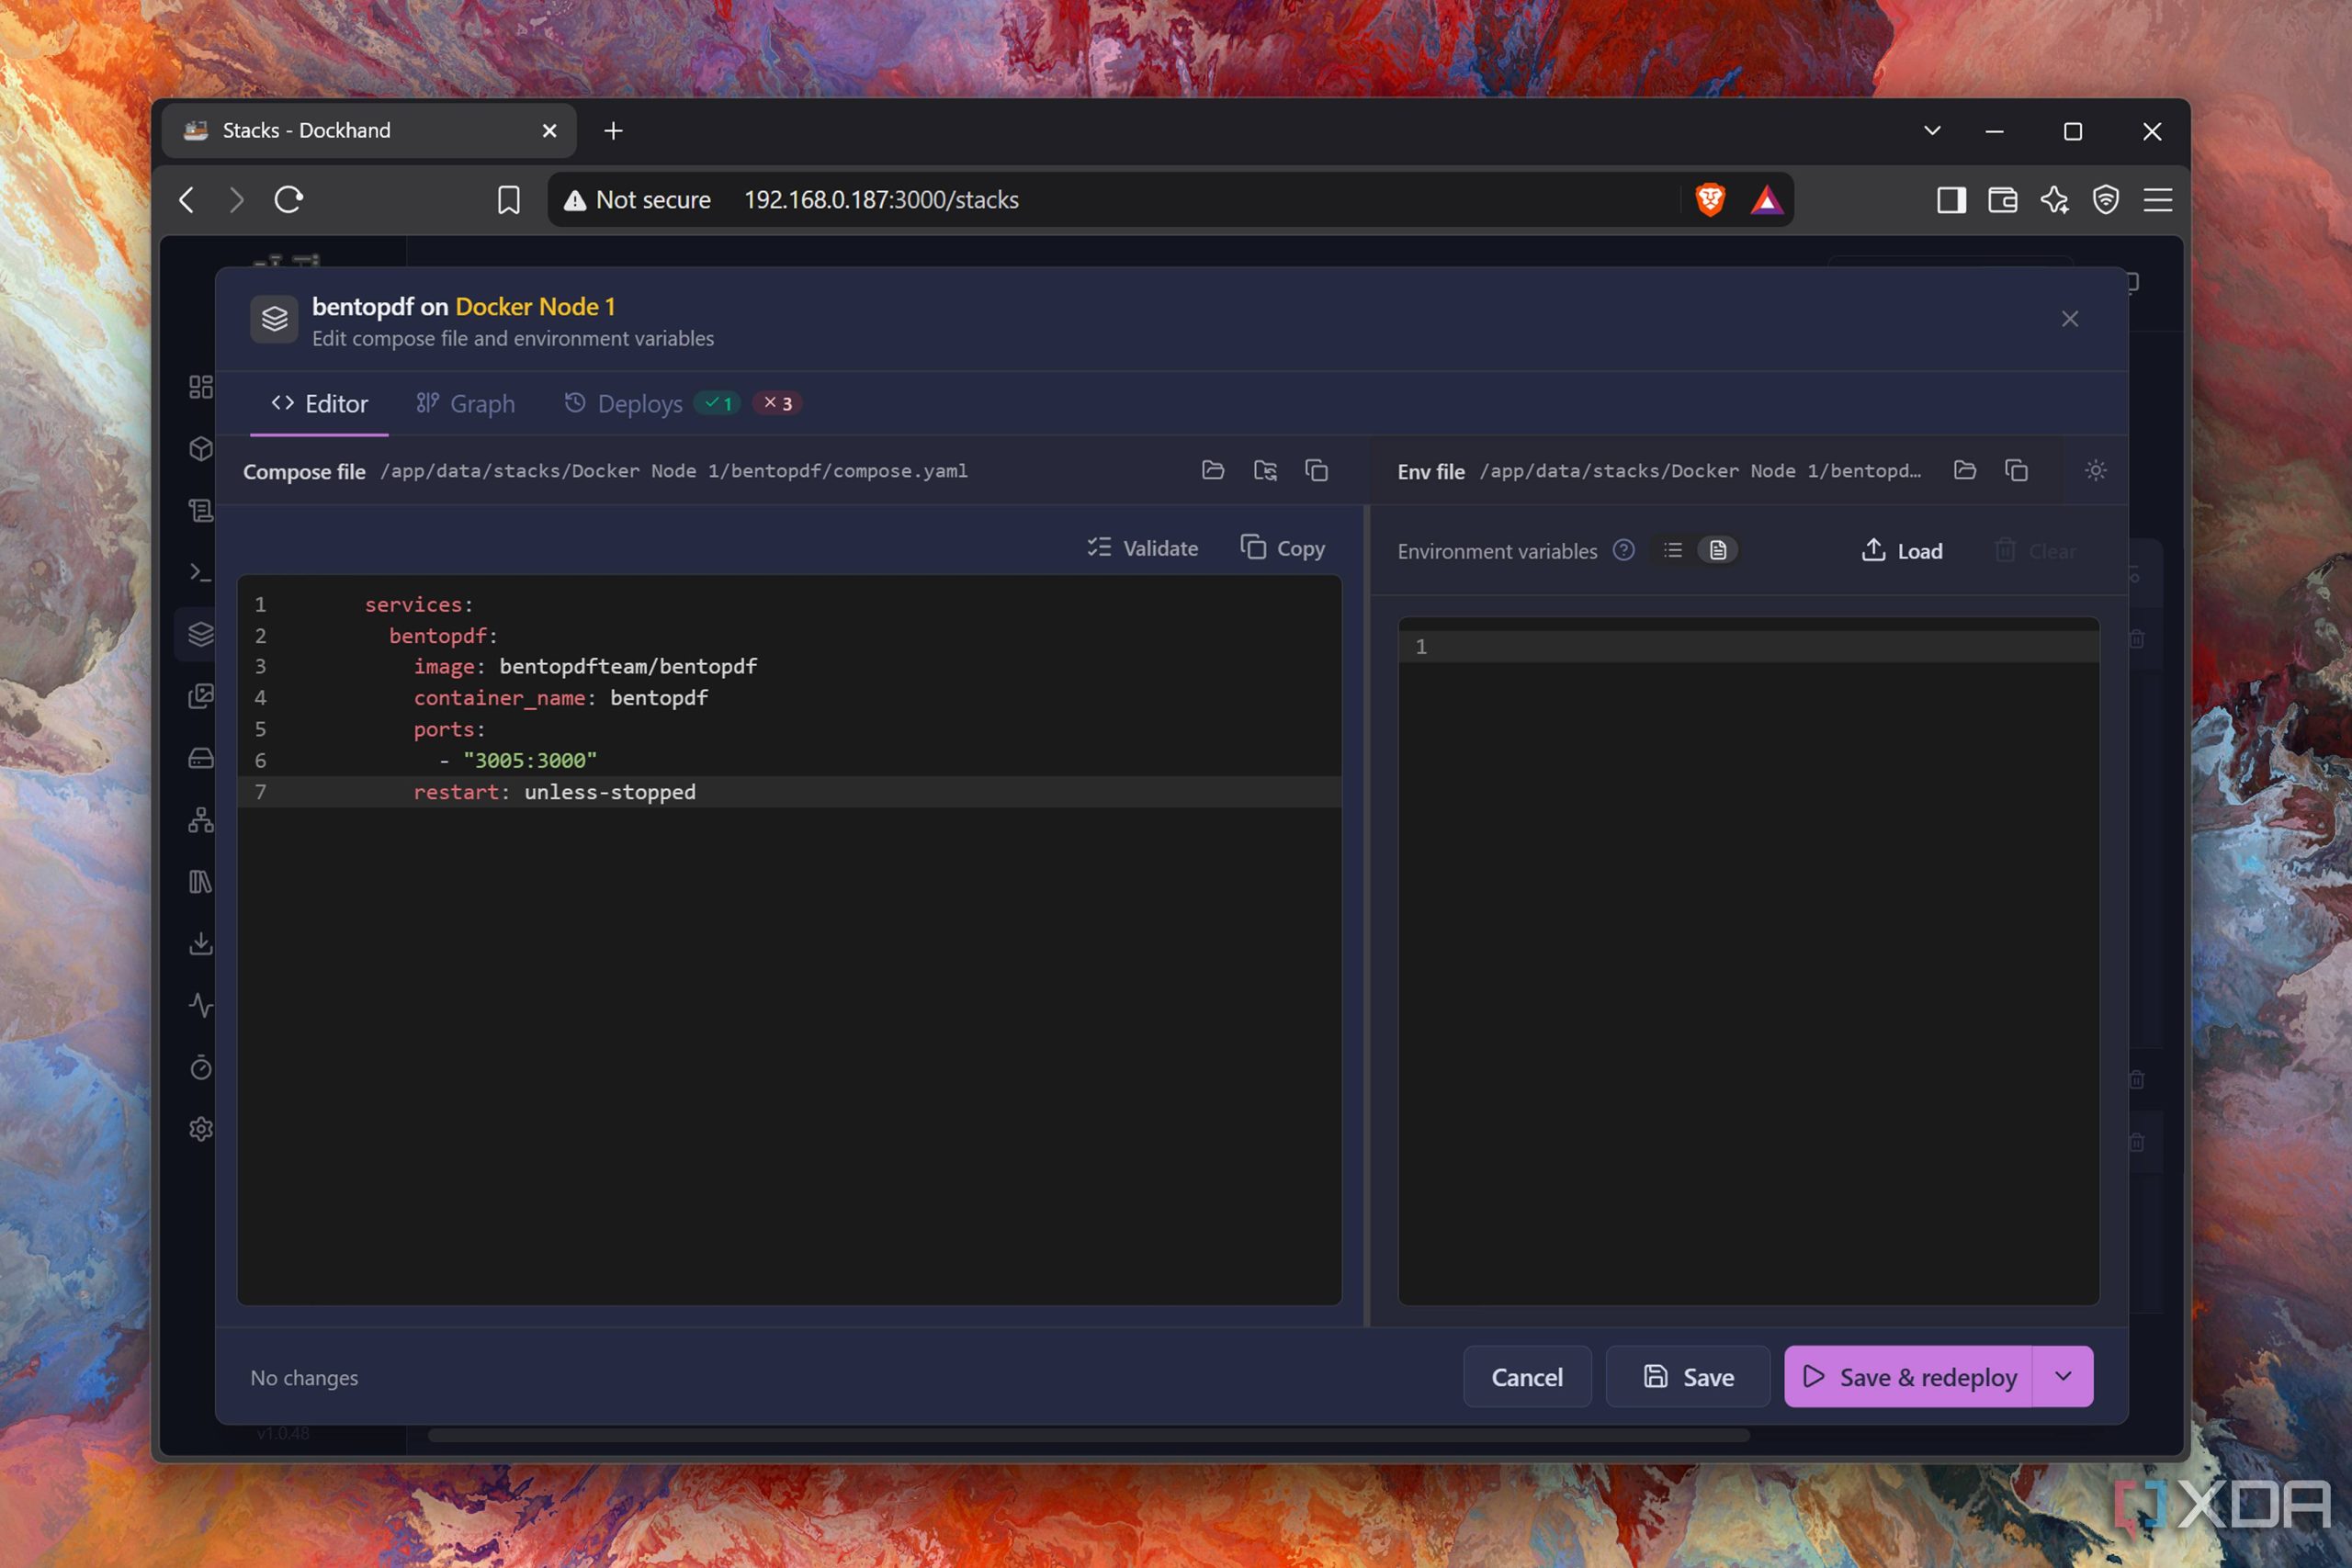Copy the compose file path with copy icon

click(1317, 470)
